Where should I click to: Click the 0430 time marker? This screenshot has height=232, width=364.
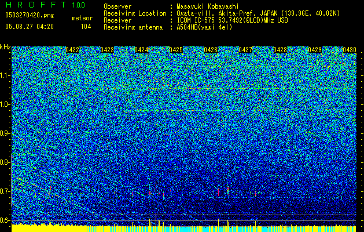350,50
